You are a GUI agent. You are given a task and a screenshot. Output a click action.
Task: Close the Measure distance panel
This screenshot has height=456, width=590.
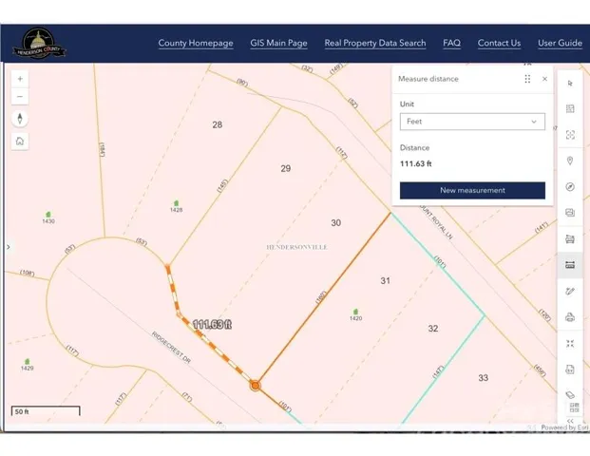(x=544, y=79)
